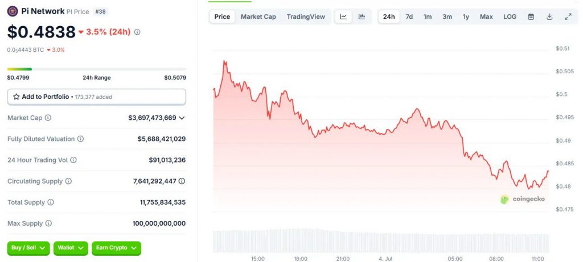Image resolution: width=583 pixels, height=262 pixels.
Task: Click the 24h Range progress bar
Action: (97, 69)
